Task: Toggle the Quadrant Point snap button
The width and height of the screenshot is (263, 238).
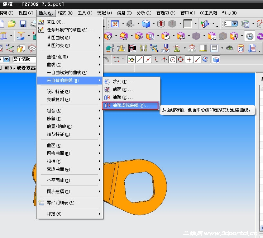Action: click(x=181, y=60)
